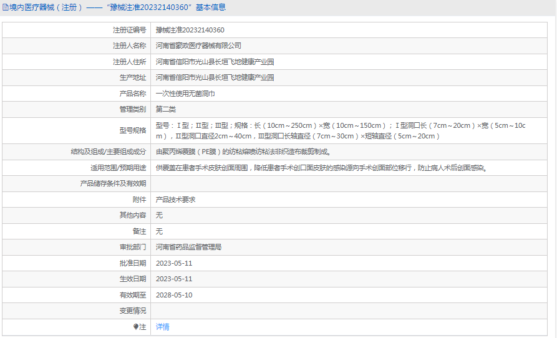Viewport: 557px width, 338px height.
Task: Select the expiry date 2028-05-10
Action: 174,295
